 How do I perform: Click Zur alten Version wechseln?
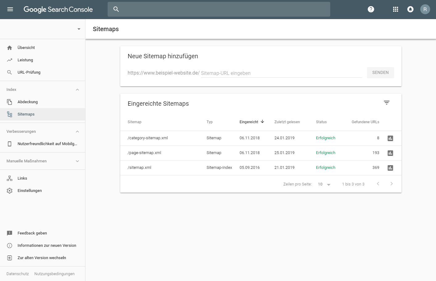43,258
